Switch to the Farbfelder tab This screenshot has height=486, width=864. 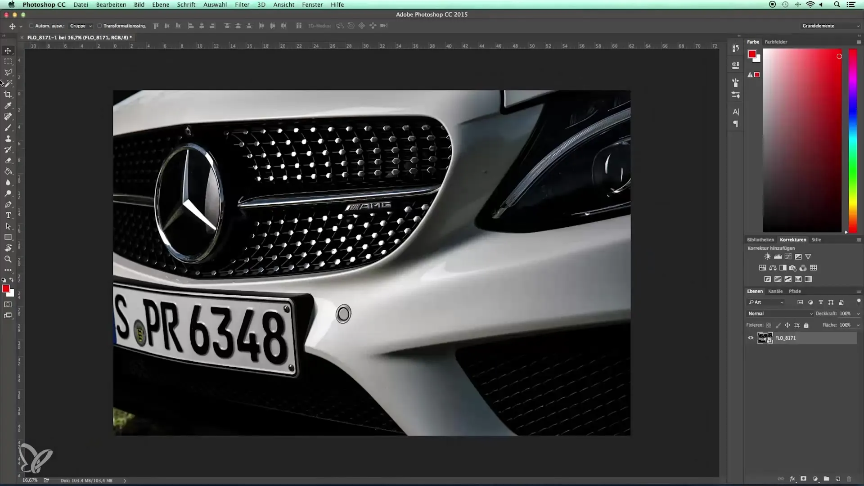(776, 42)
